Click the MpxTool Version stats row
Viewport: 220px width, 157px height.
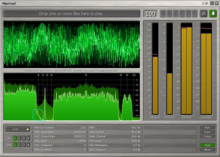[x=60, y=128]
